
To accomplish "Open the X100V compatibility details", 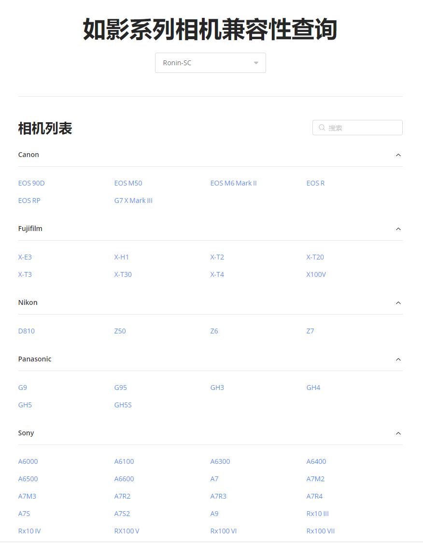I will click(x=316, y=274).
